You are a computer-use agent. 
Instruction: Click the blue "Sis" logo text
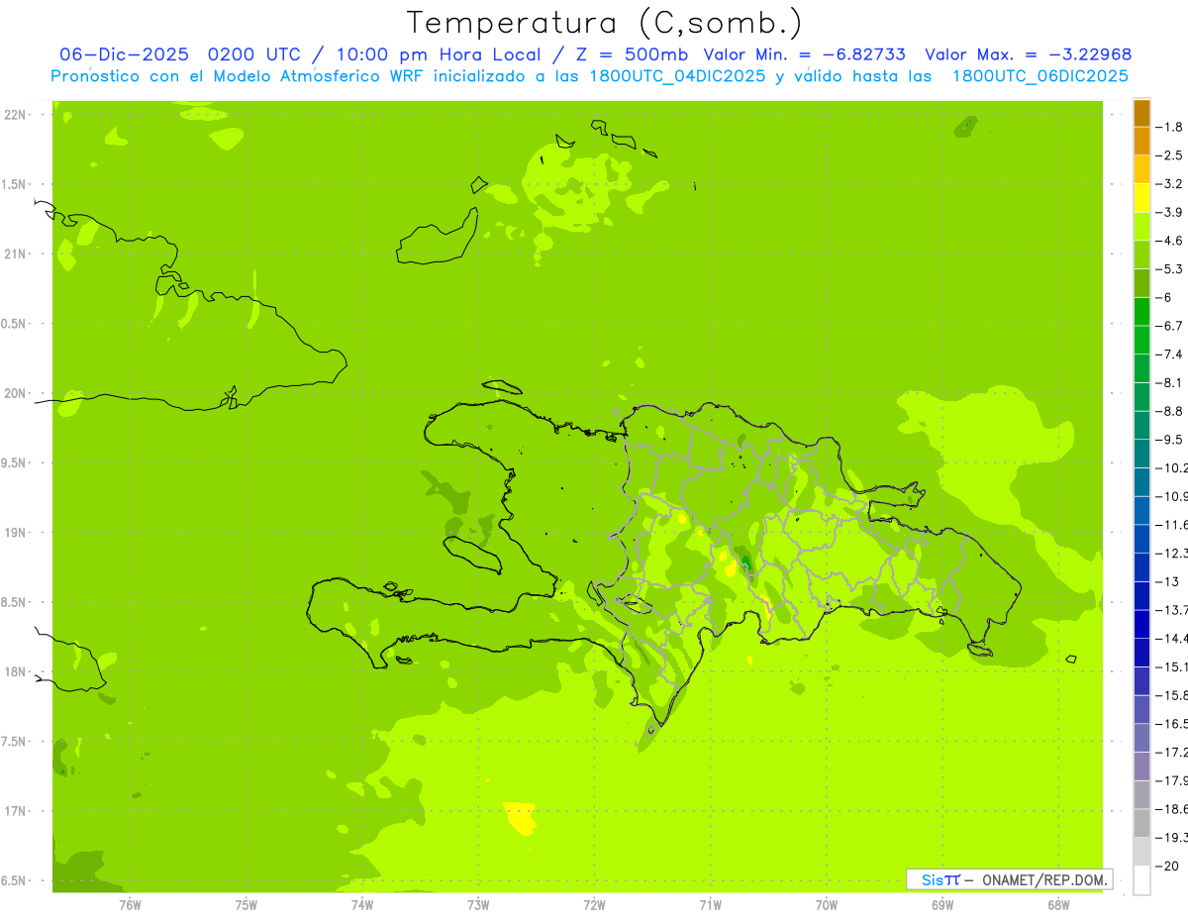pos(933,879)
